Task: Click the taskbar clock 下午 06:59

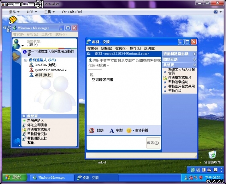Action: (x=213, y=177)
